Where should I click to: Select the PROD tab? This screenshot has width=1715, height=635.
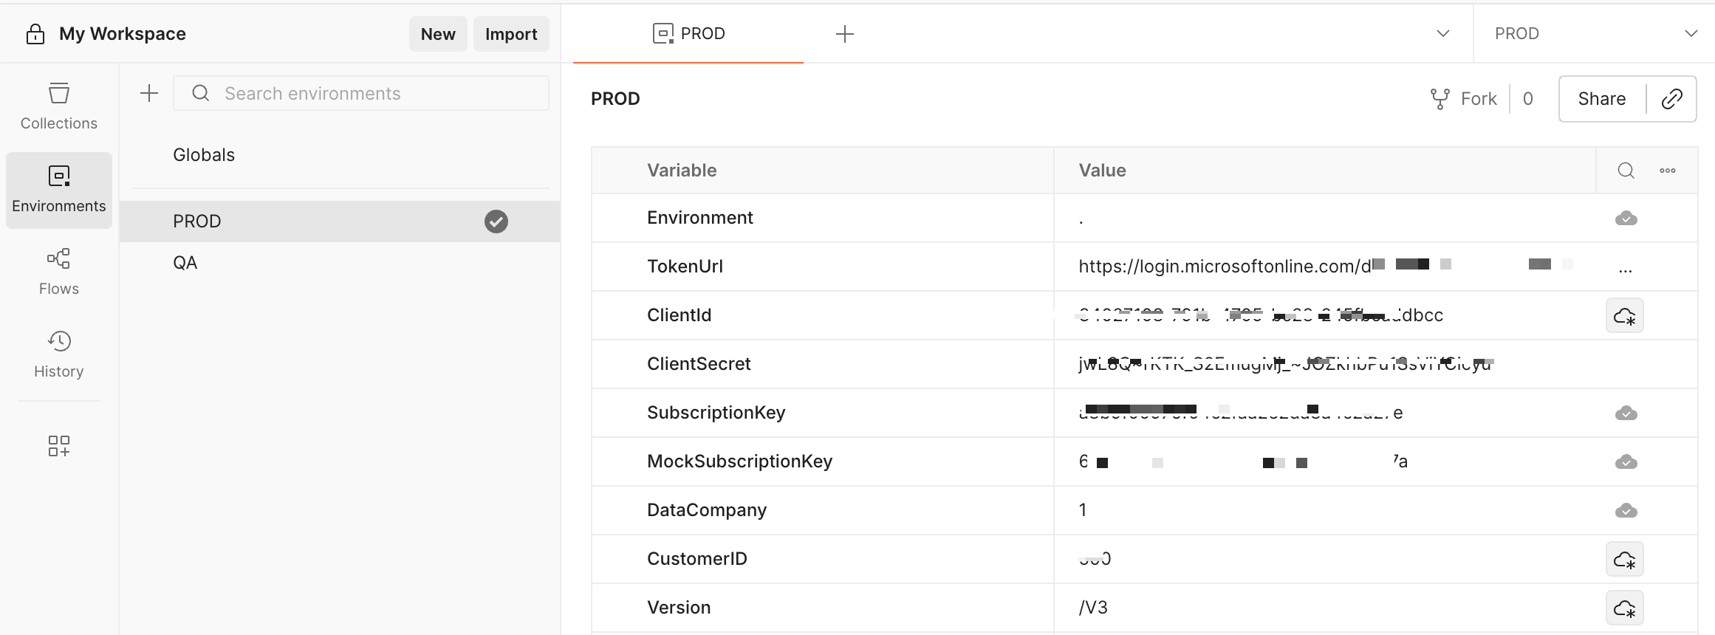(688, 34)
